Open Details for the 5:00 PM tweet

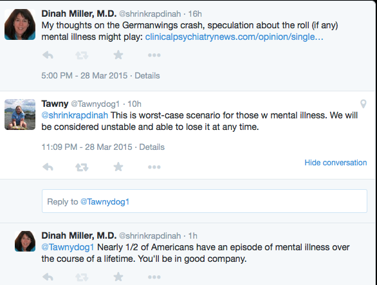click(147, 75)
